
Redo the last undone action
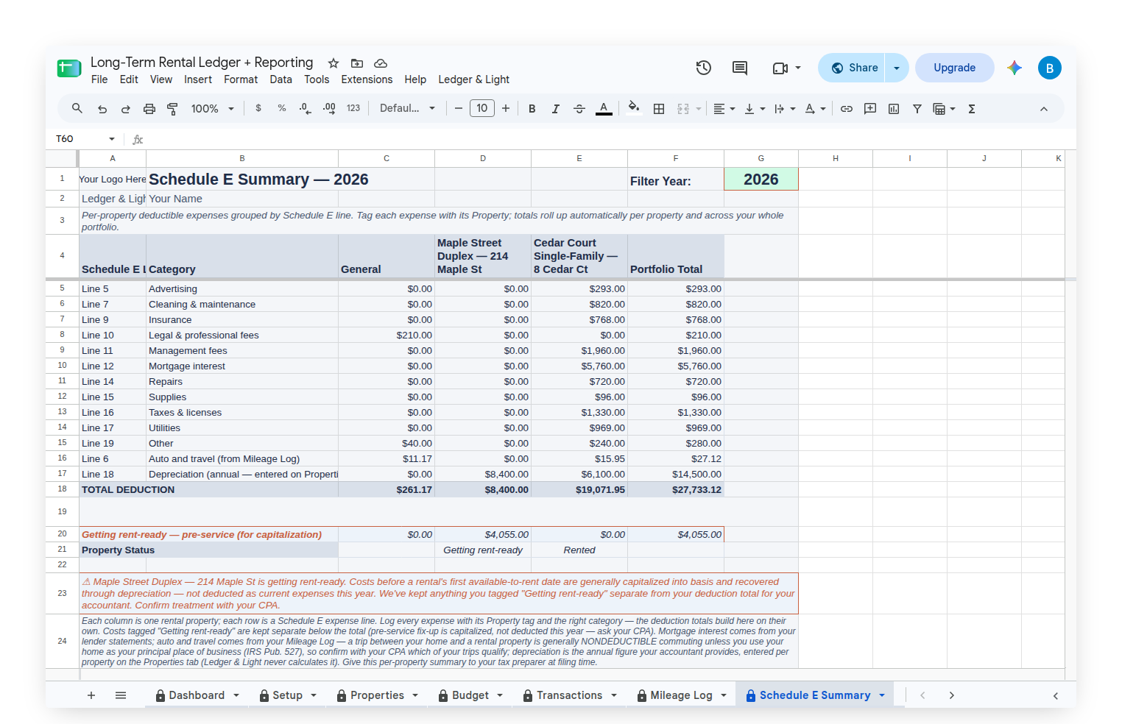[x=126, y=109]
